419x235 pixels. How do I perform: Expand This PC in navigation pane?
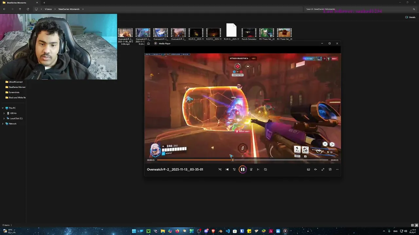tap(3, 108)
